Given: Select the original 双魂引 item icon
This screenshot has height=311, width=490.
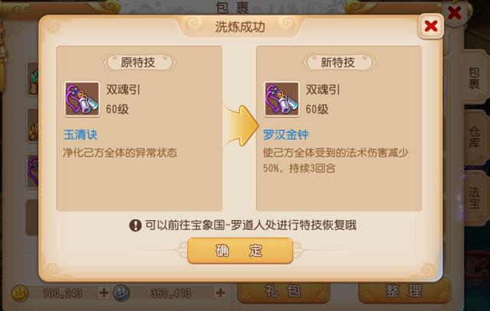Looking at the screenshot, I should (x=82, y=99).
